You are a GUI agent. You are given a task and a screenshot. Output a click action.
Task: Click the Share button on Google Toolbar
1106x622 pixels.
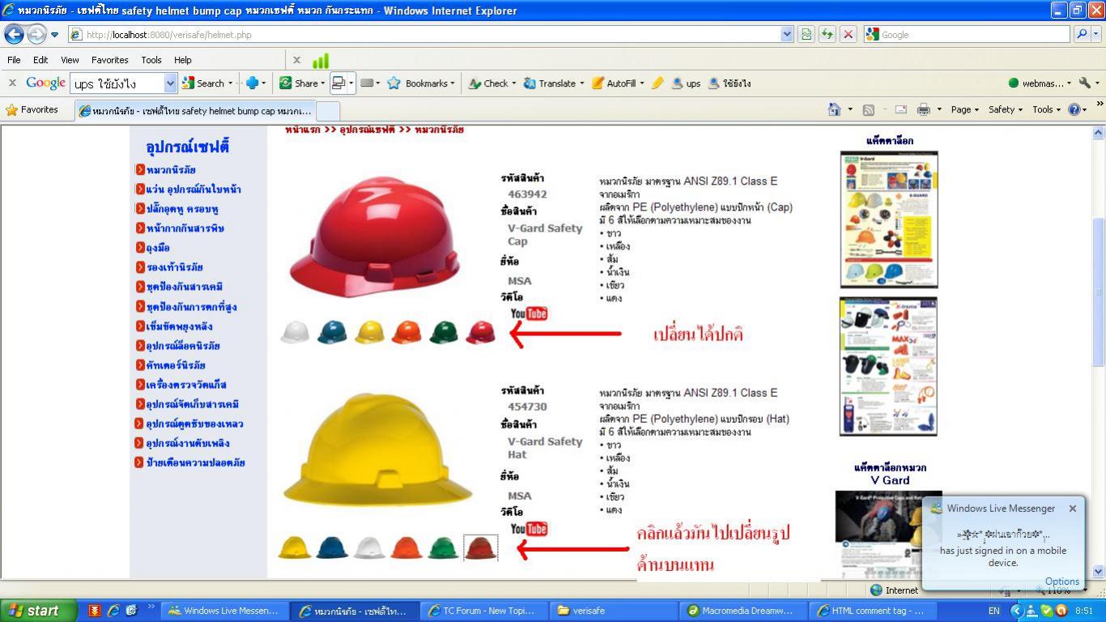click(x=301, y=83)
